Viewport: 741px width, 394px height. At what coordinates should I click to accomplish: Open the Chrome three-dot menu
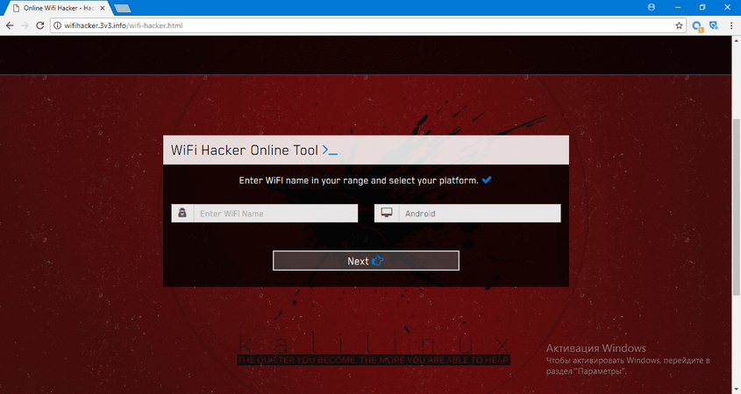click(x=730, y=26)
